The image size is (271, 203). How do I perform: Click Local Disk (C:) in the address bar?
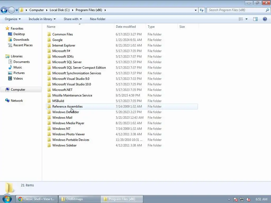click(60, 10)
